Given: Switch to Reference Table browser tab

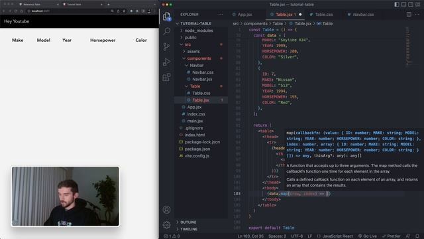Looking at the screenshot, I should pos(38,5).
